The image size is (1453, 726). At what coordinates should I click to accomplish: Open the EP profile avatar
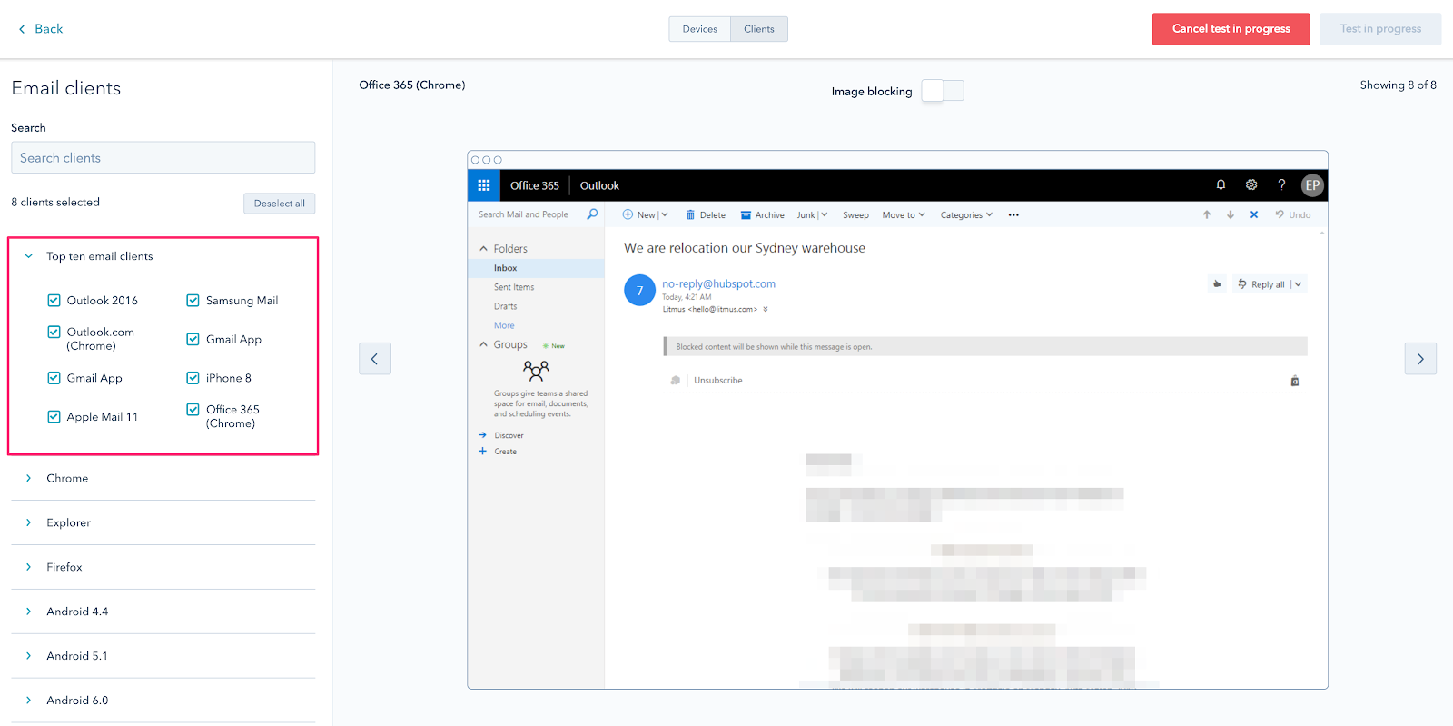[1312, 185]
